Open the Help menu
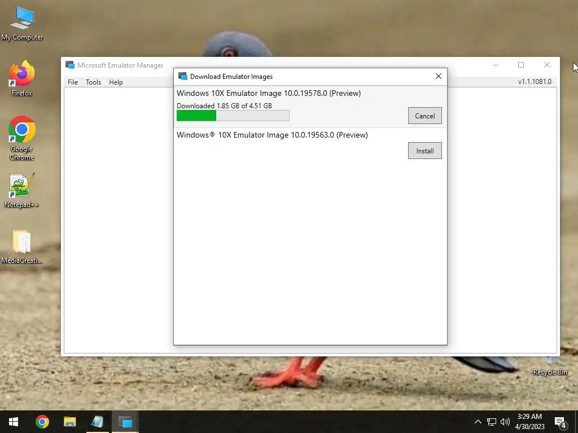The height and width of the screenshot is (433, 578). pos(116,82)
